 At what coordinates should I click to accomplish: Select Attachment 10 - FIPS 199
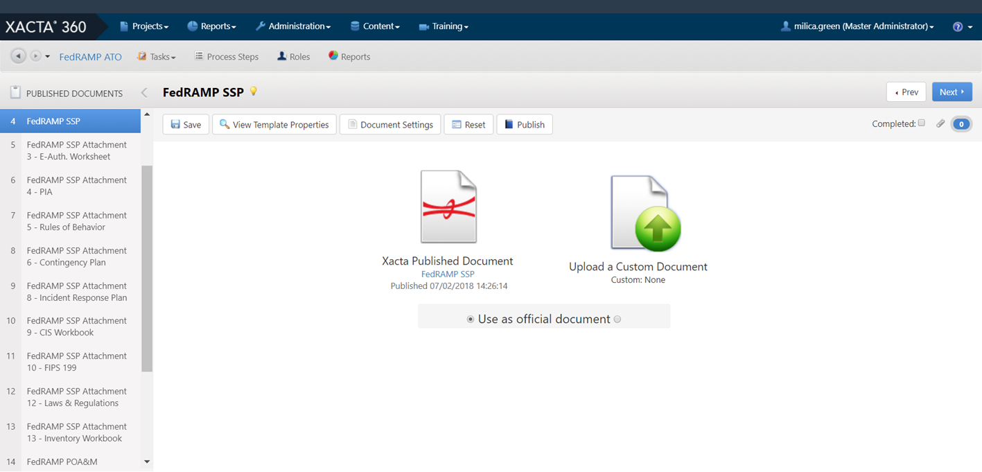pos(70,362)
